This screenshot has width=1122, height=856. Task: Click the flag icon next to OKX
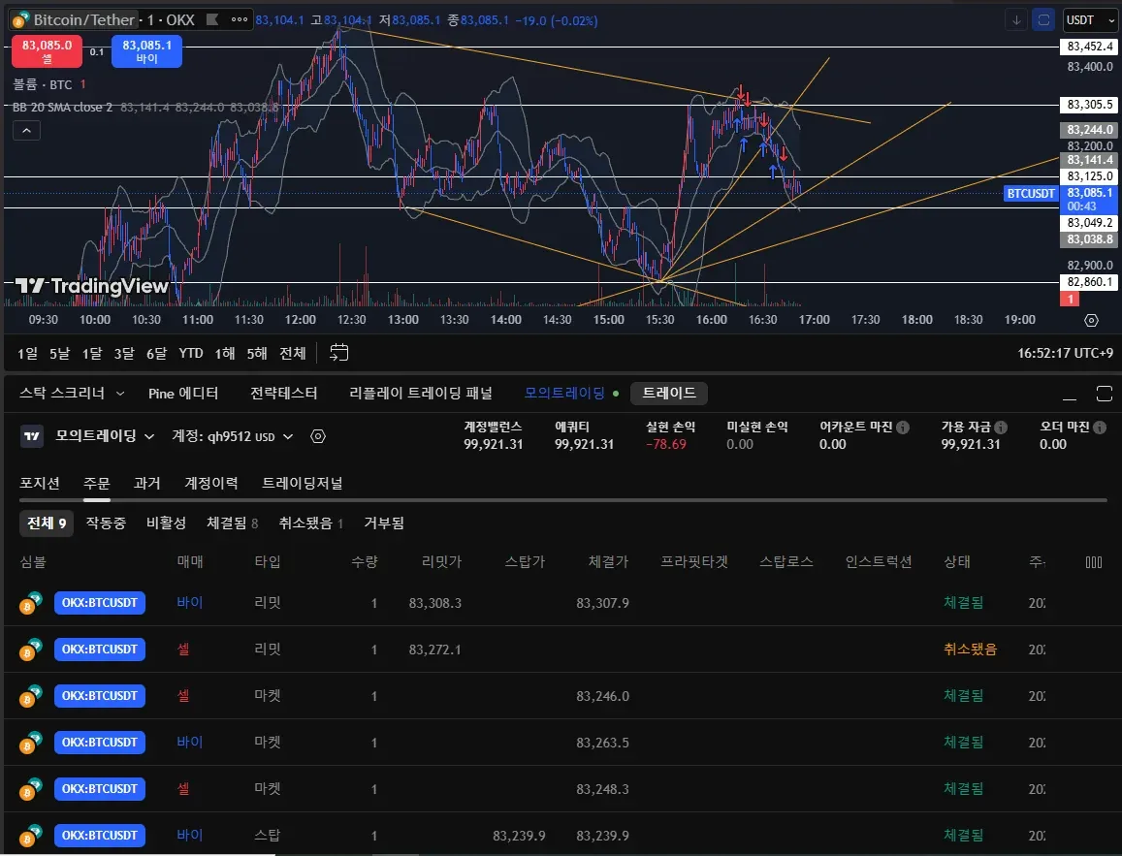(213, 19)
